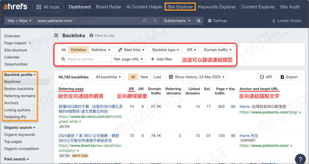
Task: Open the DR filter dropdown
Action: point(191,50)
